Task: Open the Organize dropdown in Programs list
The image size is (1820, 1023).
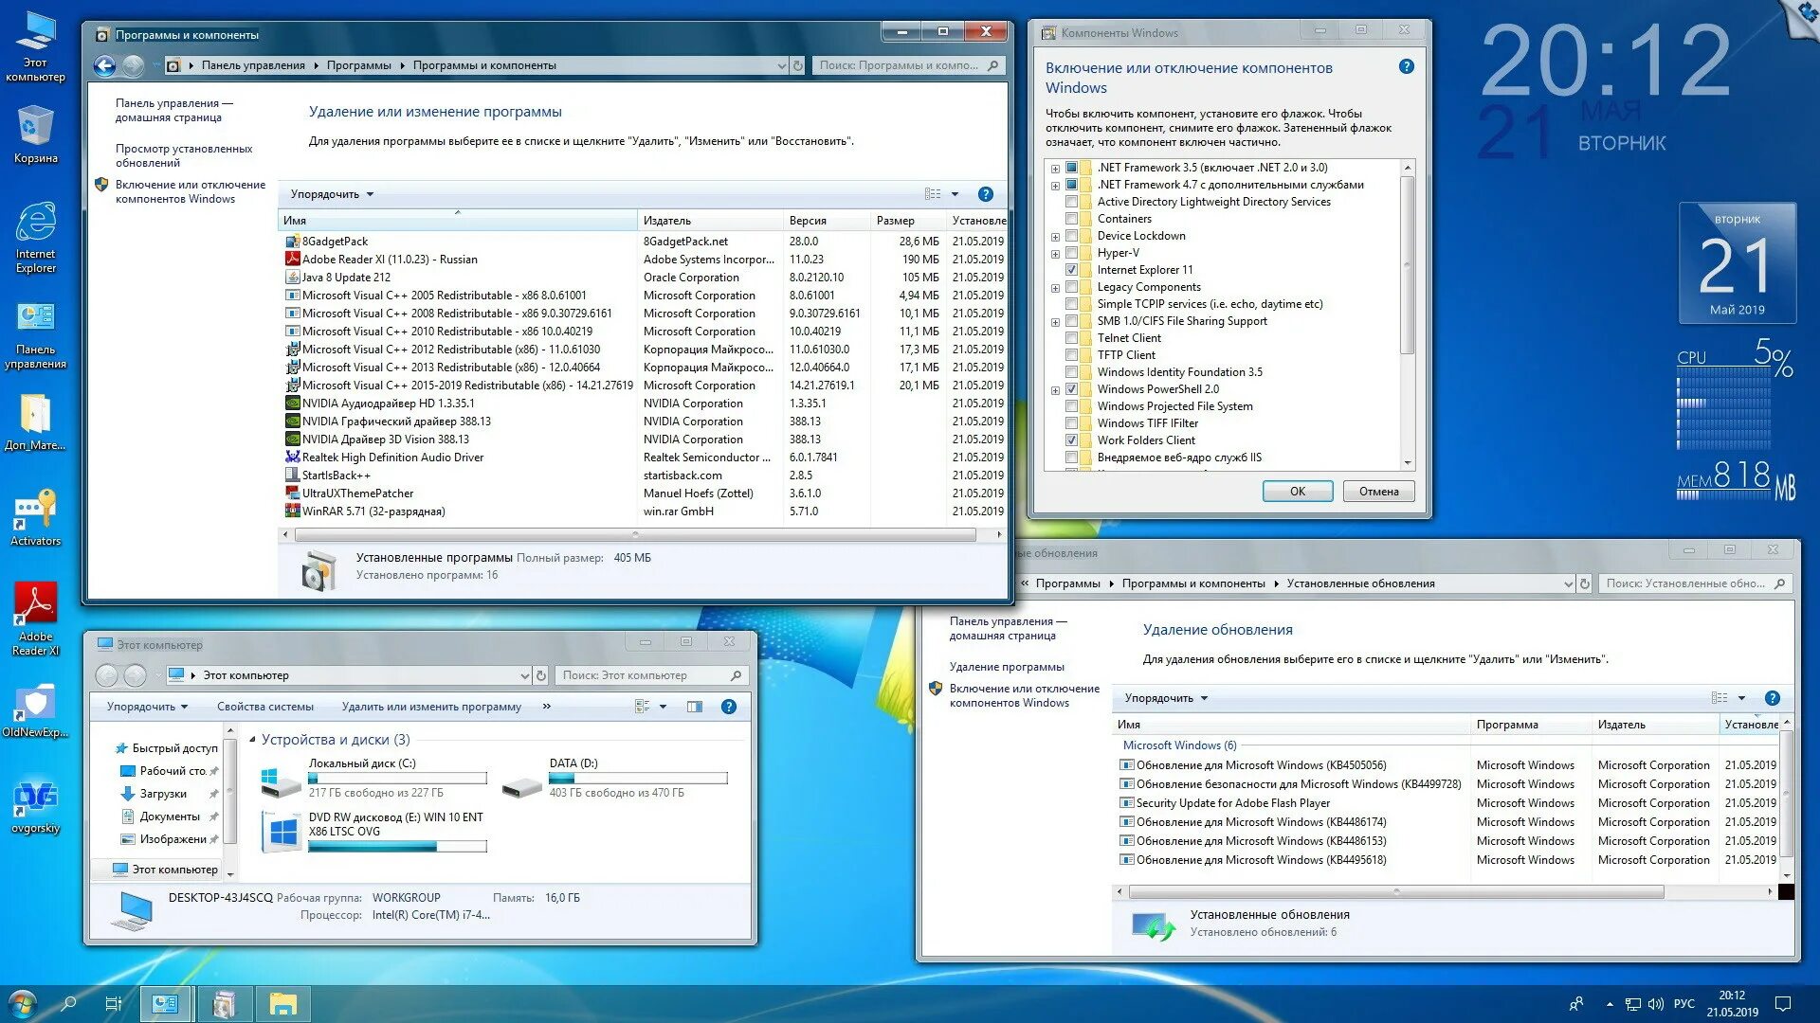Action: pyautogui.click(x=332, y=194)
